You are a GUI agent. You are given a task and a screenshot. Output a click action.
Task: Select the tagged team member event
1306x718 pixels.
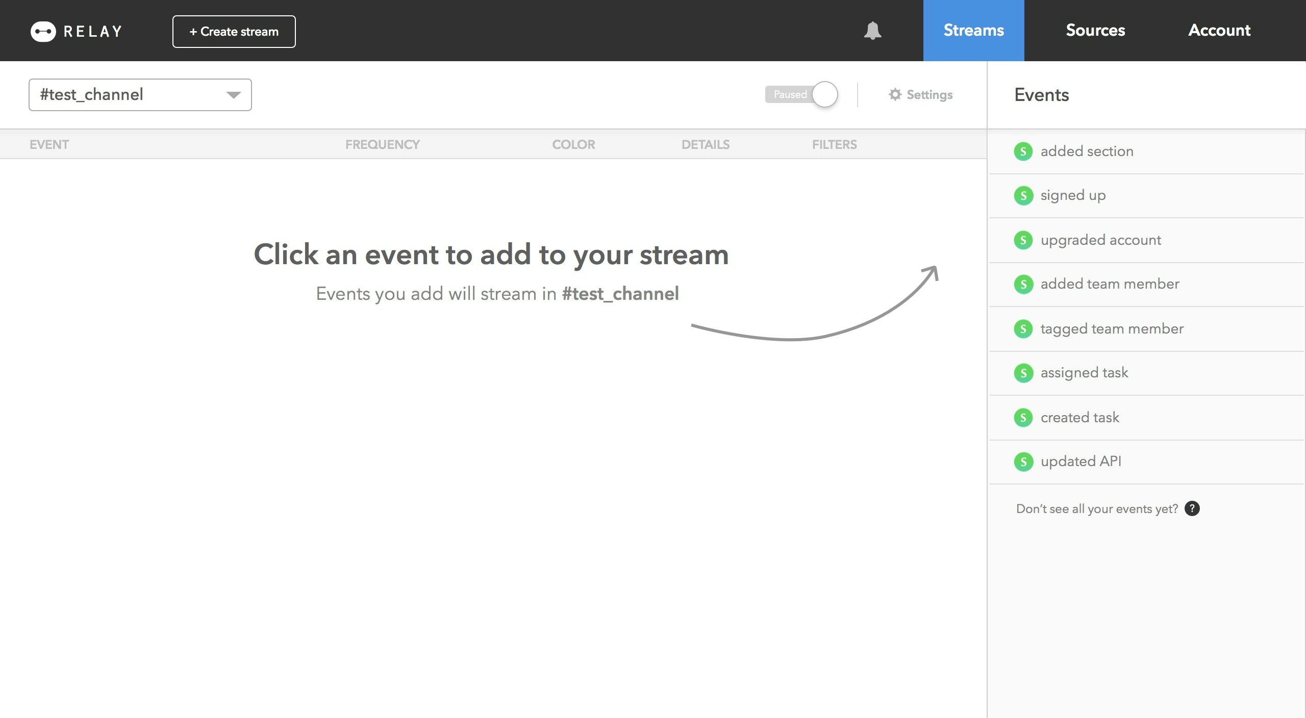coord(1112,329)
